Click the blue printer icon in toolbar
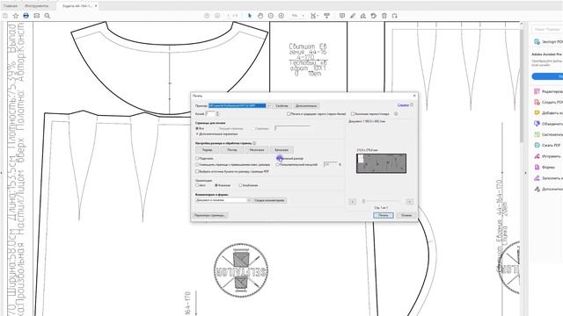The image size is (563, 316). coord(26,16)
